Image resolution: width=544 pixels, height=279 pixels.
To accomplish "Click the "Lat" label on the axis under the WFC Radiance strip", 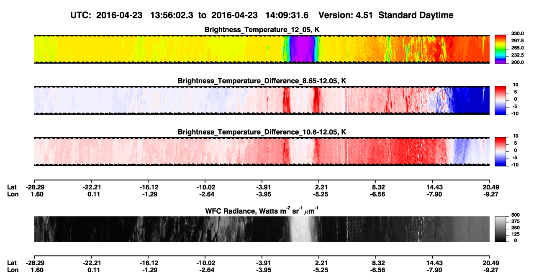I will pos(12,263).
